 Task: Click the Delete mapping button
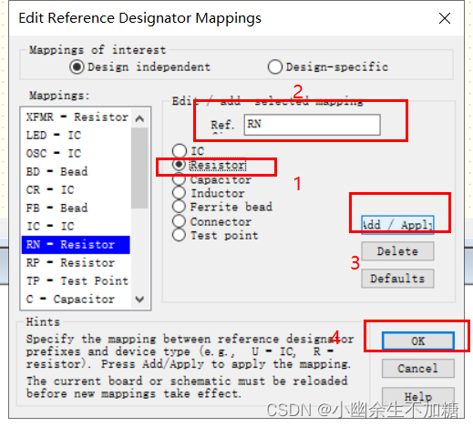tap(397, 251)
